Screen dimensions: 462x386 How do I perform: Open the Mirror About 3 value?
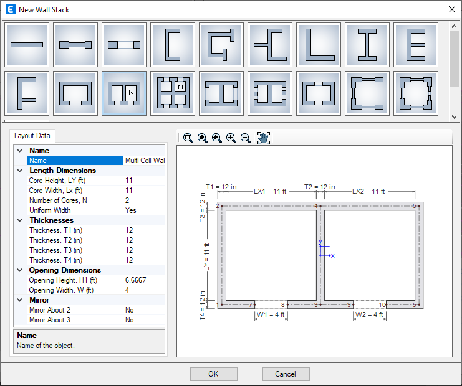pyautogui.click(x=144, y=320)
